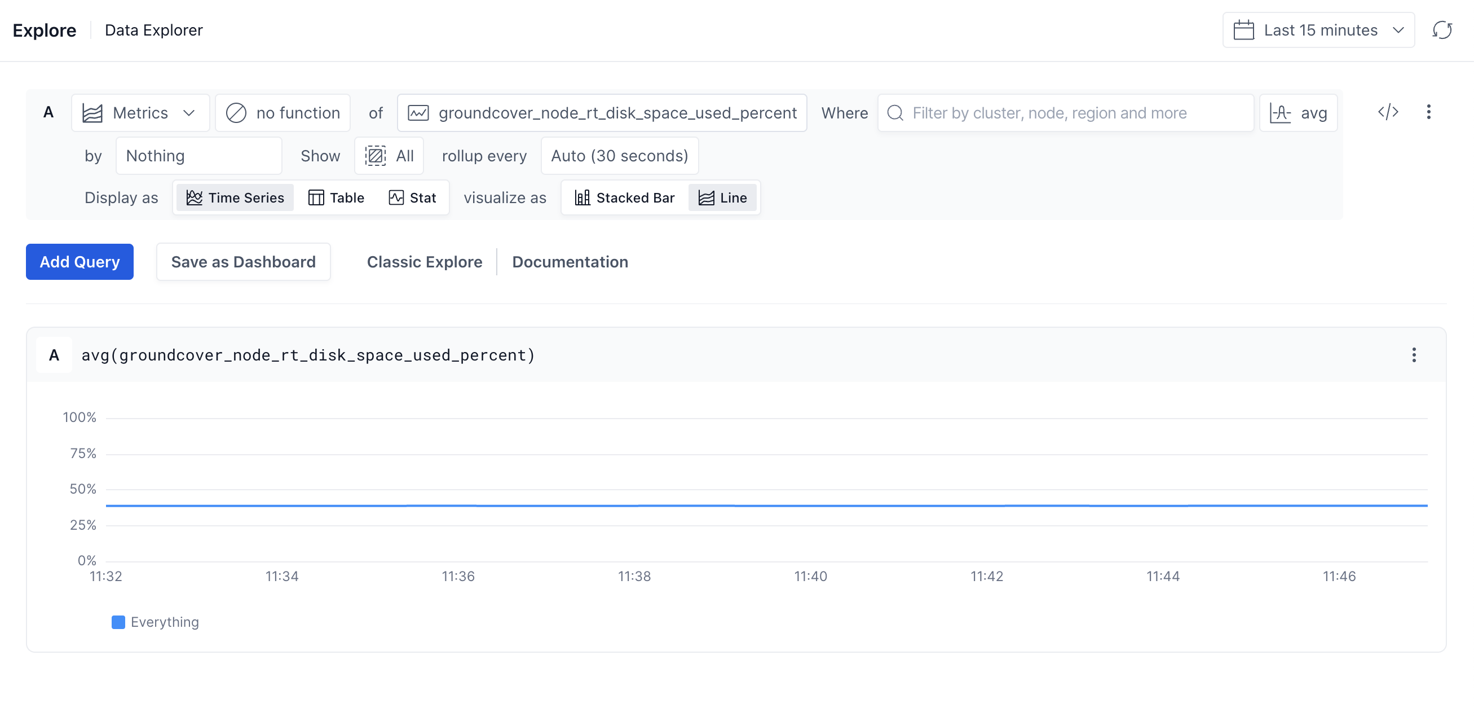Click the Where filter search field
1474x721 pixels.
[x=1064, y=113]
